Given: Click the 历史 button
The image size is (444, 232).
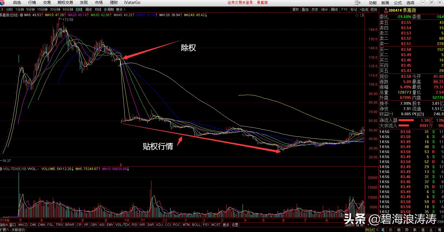Looking at the screenshot, I should (x=315, y=9).
